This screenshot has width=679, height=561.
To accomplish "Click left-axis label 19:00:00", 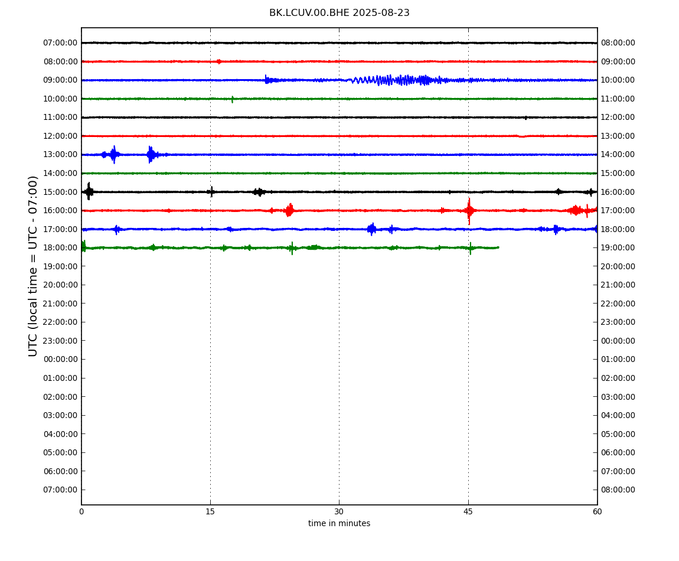I will pyautogui.click(x=60, y=266).
